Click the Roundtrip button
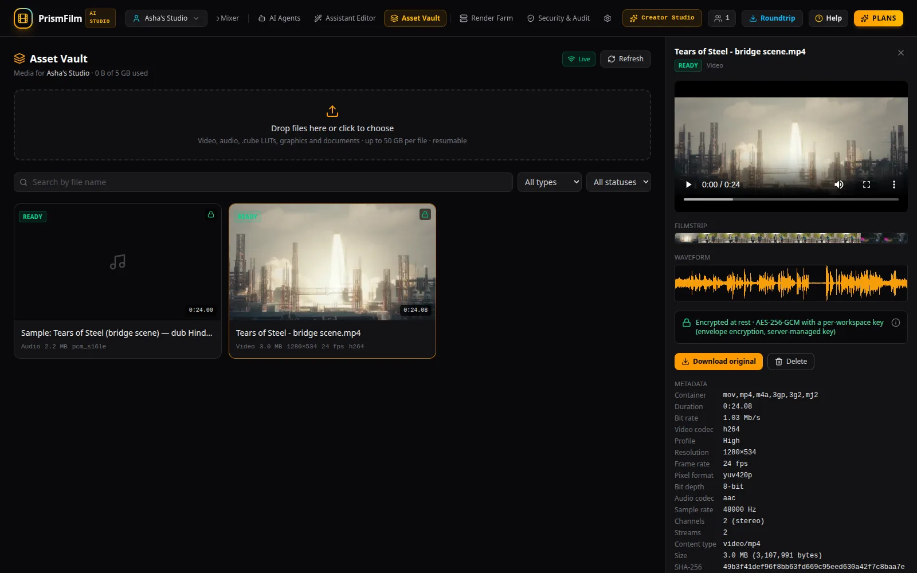 click(772, 18)
